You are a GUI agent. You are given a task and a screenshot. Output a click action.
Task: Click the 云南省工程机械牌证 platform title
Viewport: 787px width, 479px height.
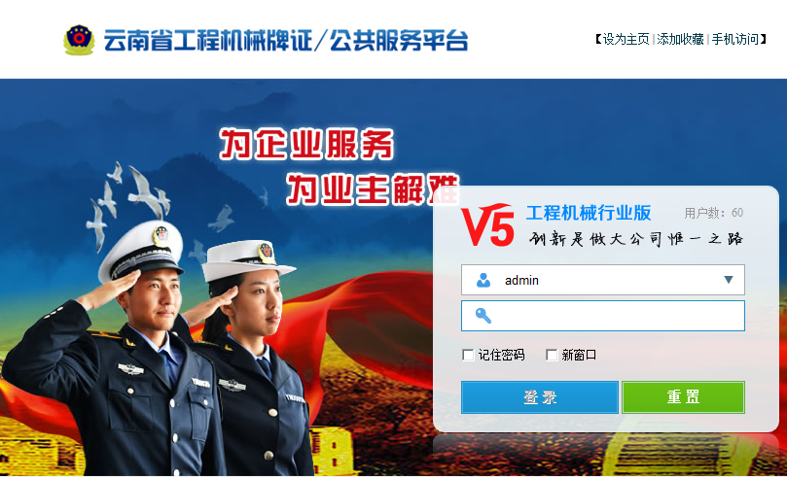coord(208,41)
